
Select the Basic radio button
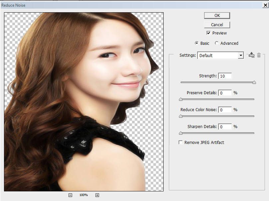197,43
